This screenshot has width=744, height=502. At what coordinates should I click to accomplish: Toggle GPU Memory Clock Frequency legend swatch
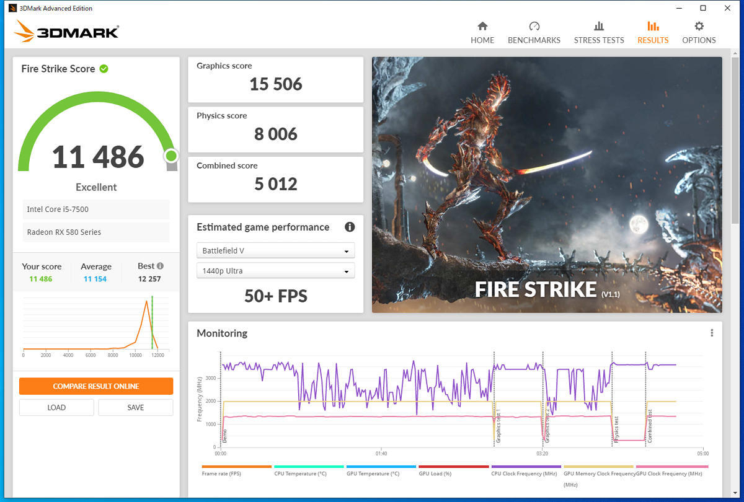(598, 467)
